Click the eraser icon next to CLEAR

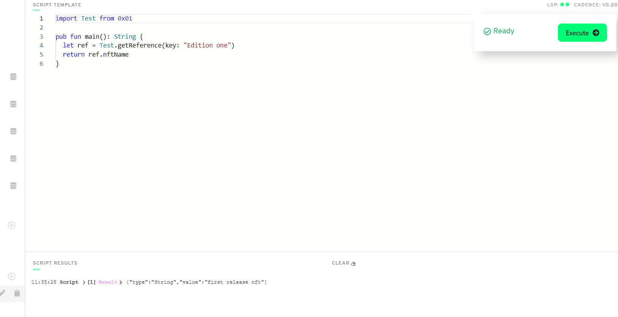353,263
